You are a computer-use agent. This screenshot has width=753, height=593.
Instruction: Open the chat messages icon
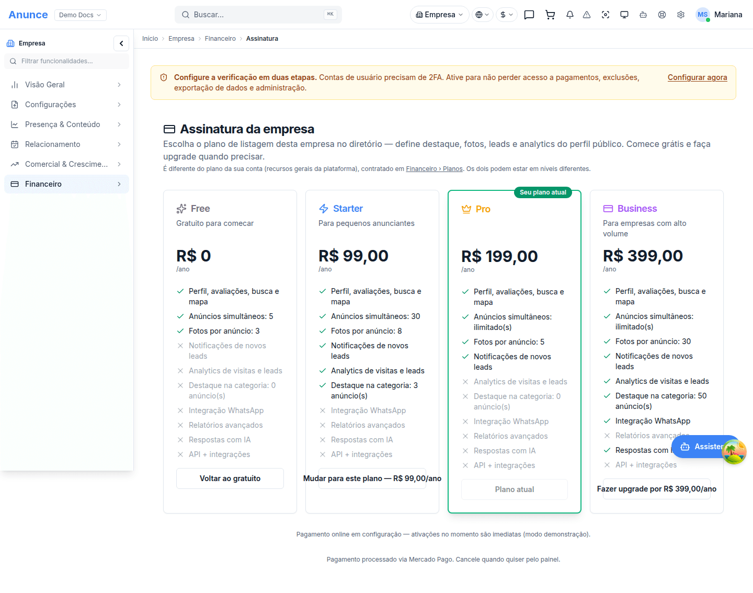(529, 15)
